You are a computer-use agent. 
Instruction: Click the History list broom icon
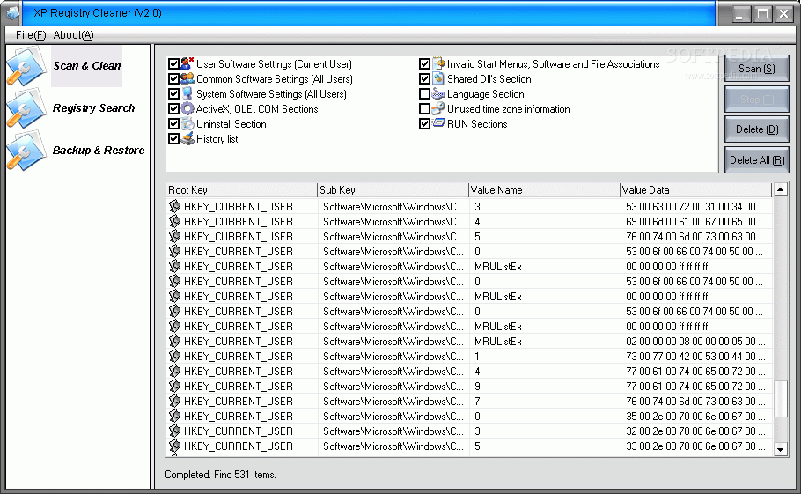point(187,138)
